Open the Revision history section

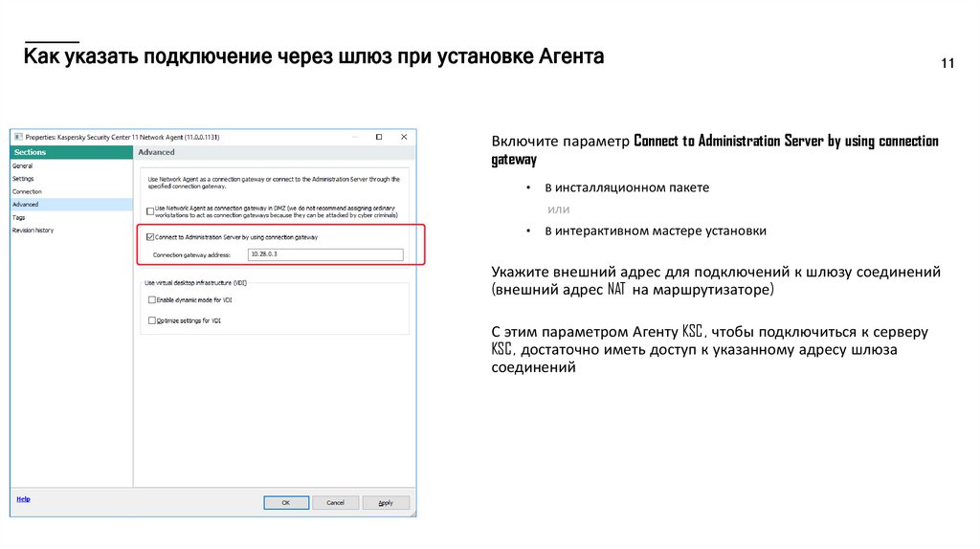33,231
